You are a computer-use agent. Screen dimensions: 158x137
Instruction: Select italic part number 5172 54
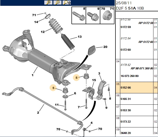[126, 38]
